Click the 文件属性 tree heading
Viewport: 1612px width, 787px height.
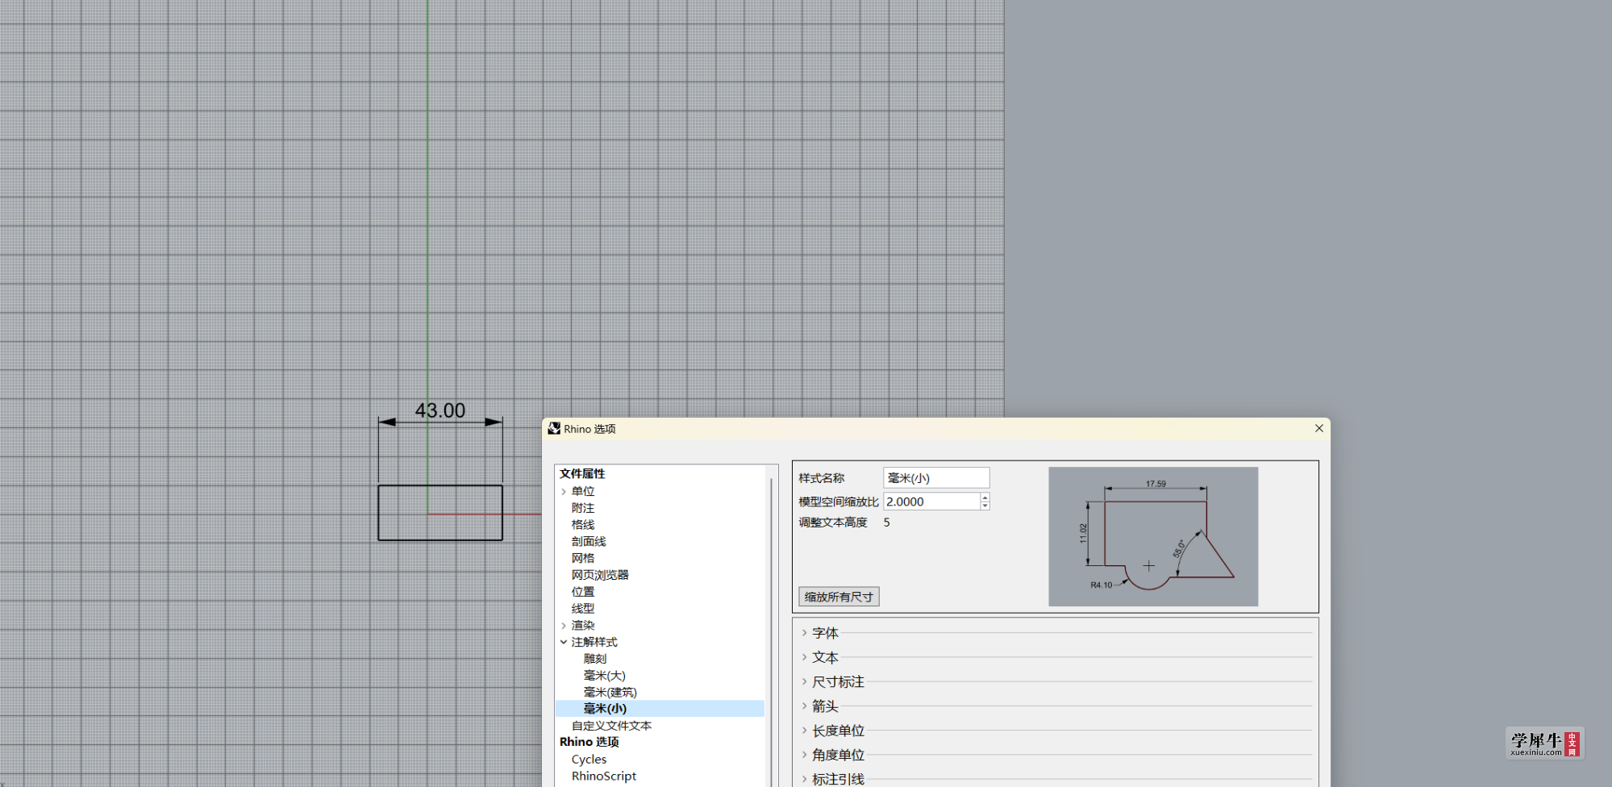pos(582,474)
